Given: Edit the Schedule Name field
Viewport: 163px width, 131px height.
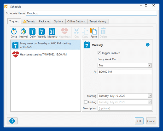Looking at the screenshot, I should pos(91,13).
